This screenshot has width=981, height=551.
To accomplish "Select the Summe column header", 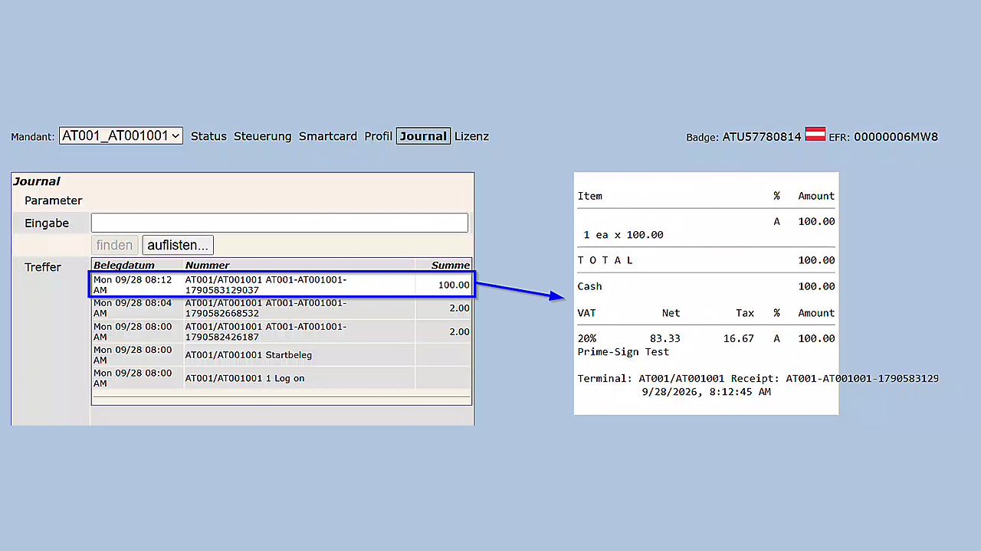I will click(x=451, y=265).
